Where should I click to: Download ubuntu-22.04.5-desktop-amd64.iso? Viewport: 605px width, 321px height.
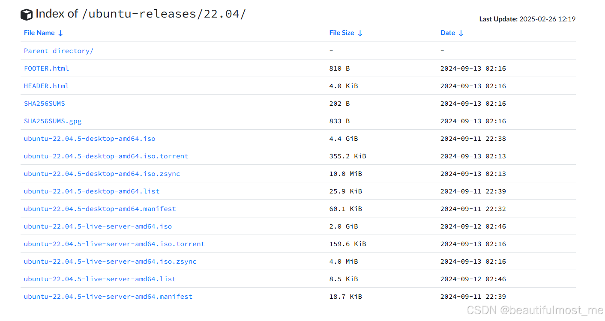coord(90,138)
